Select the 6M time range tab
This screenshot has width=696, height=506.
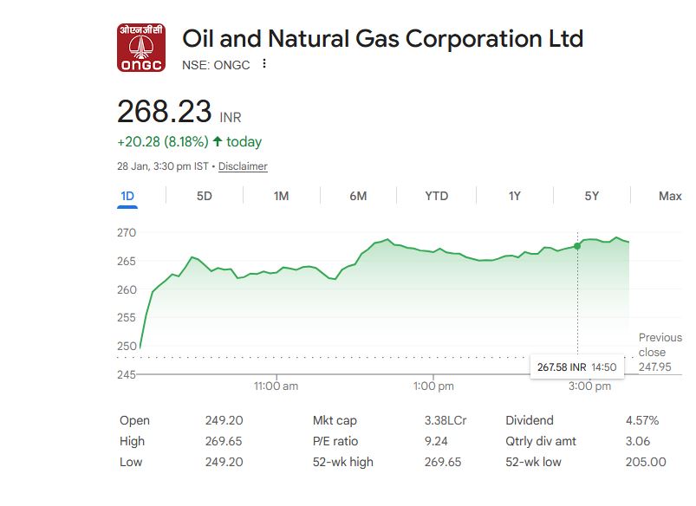click(x=358, y=196)
